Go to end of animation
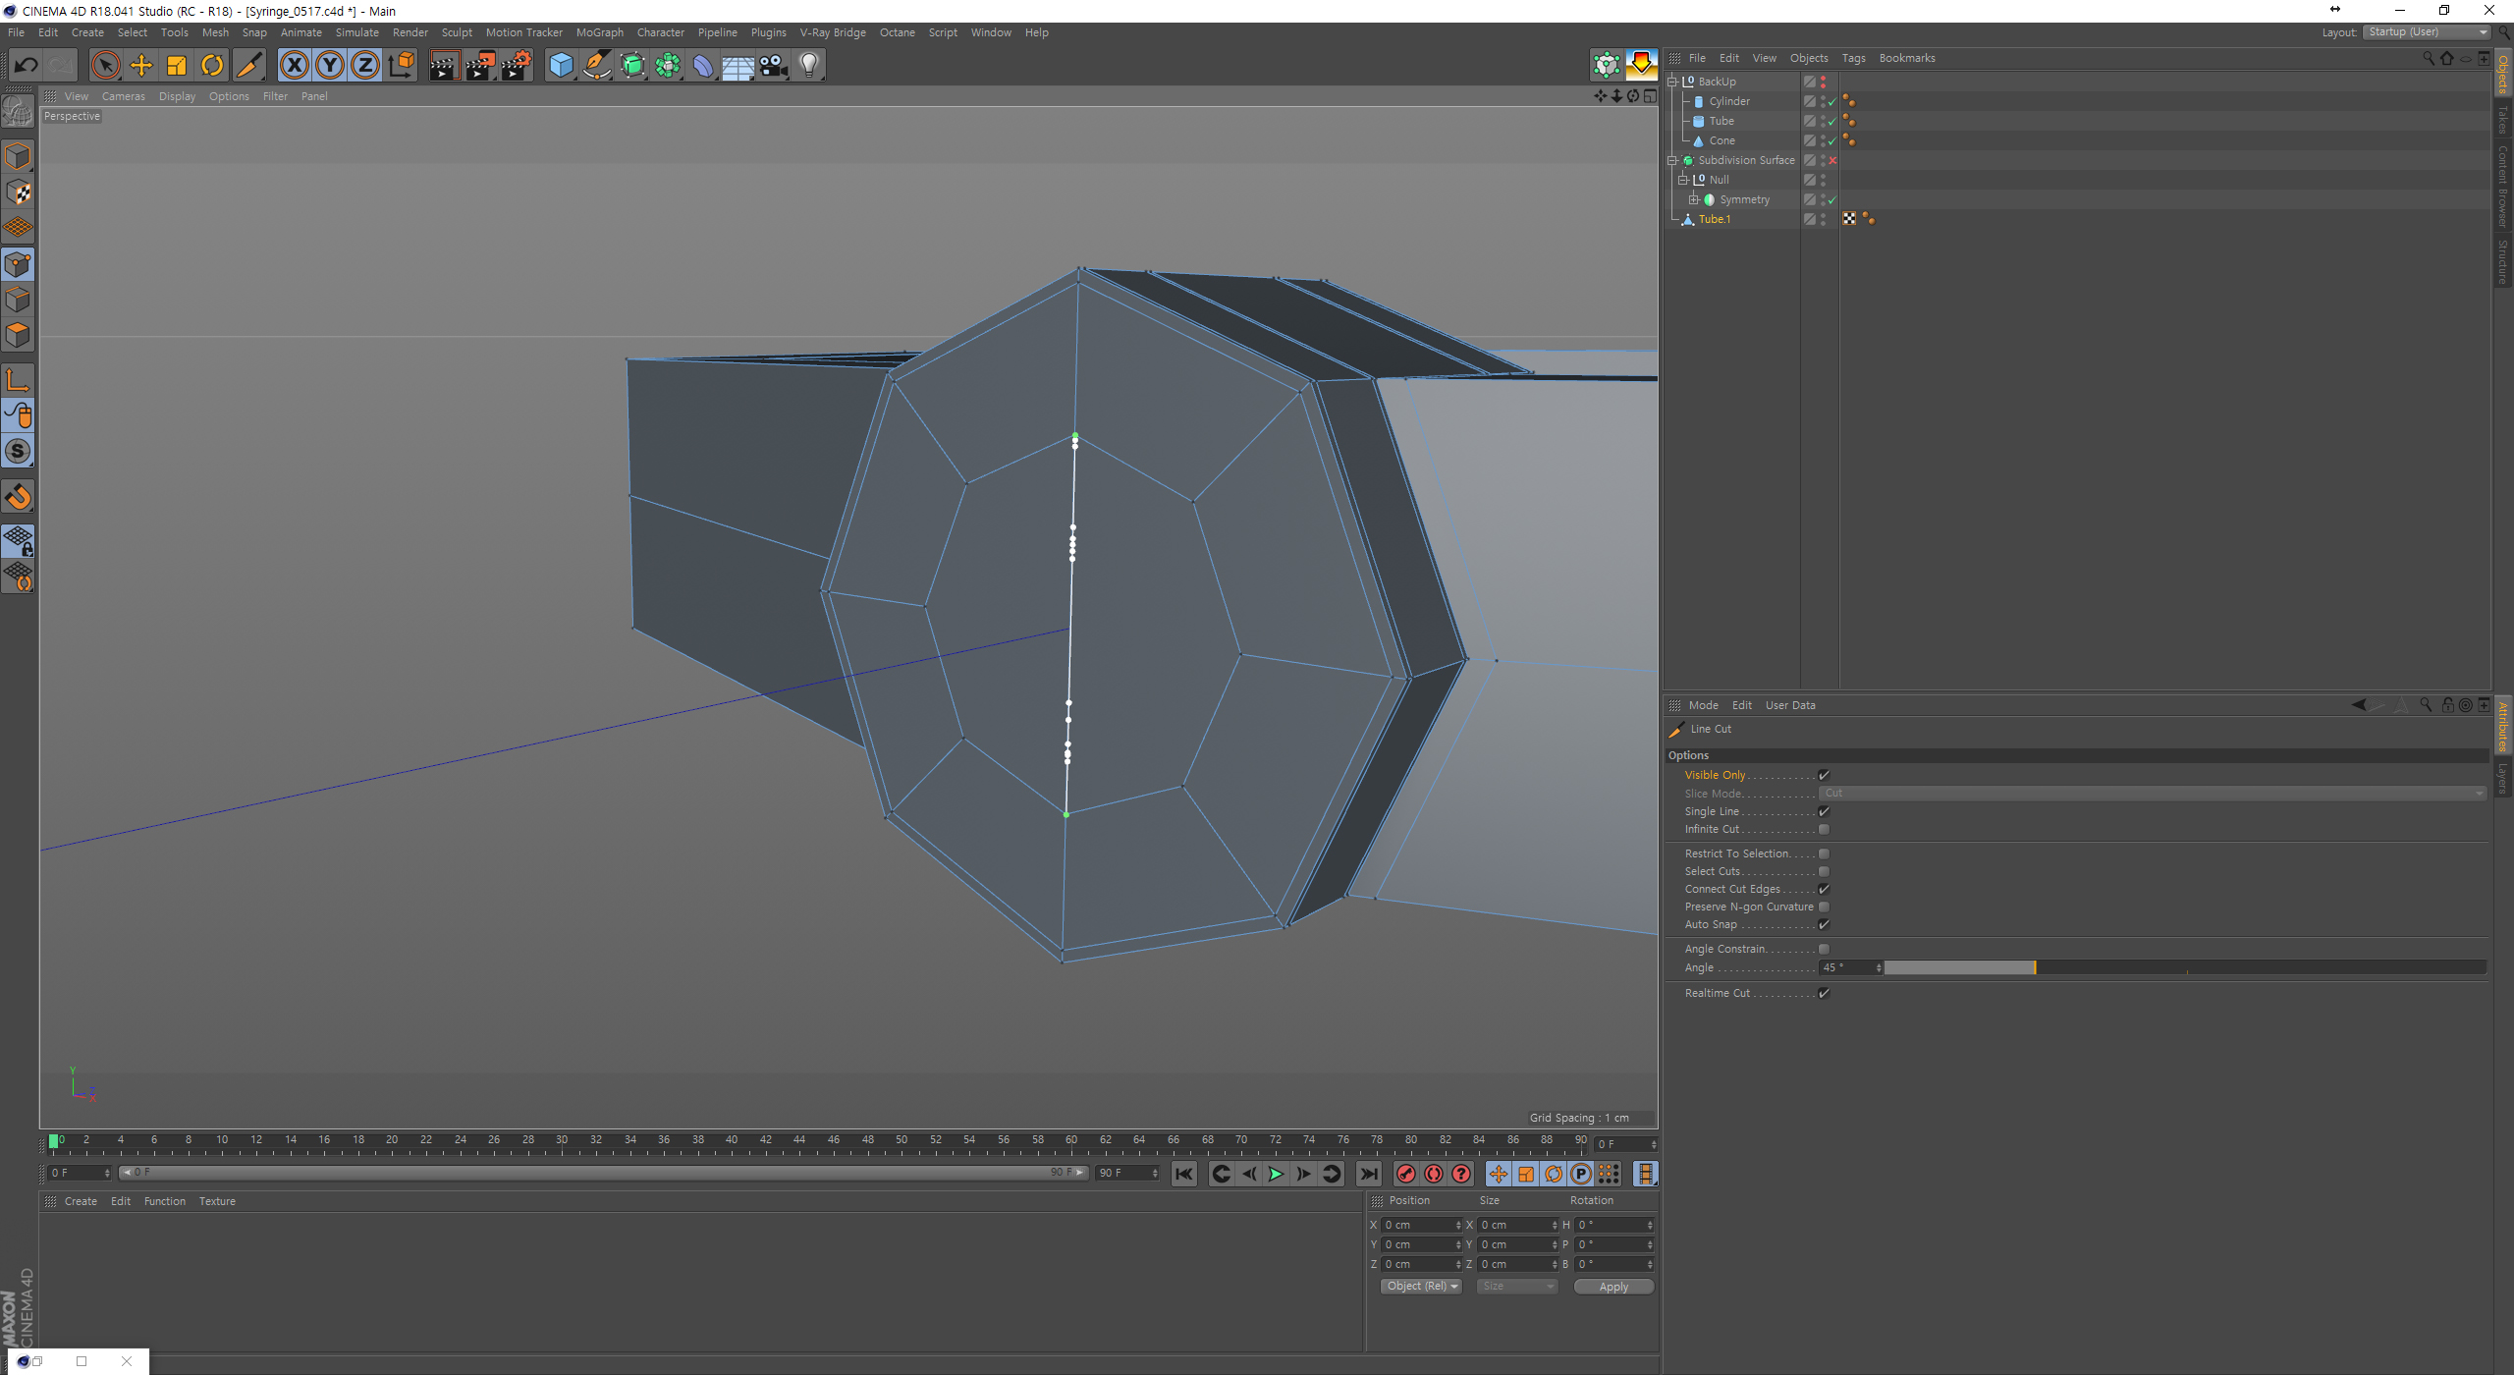The height and width of the screenshot is (1375, 2514). click(x=1369, y=1174)
